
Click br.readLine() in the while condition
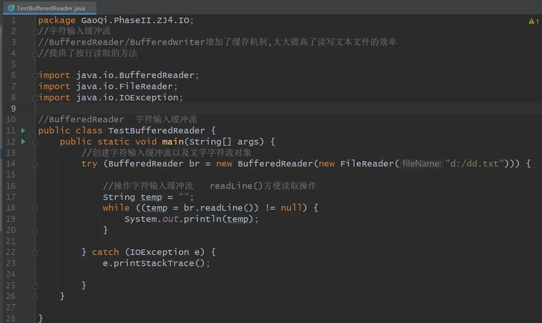tap(221, 208)
